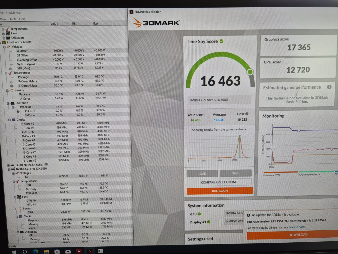Open the Mail app from the taskbar
Image resolution: width=338 pixels, height=254 pixels.
click(x=68, y=251)
